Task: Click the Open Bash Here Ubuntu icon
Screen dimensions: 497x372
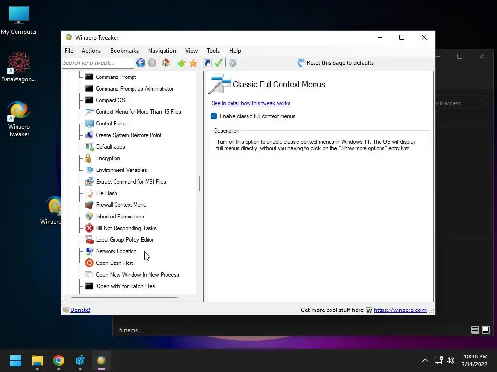Action: (89, 263)
